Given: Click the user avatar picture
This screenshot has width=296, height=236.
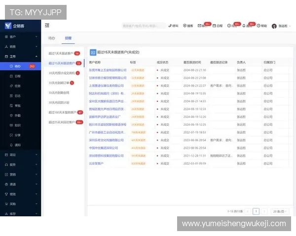Looking at the screenshot, I should click(274, 26).
